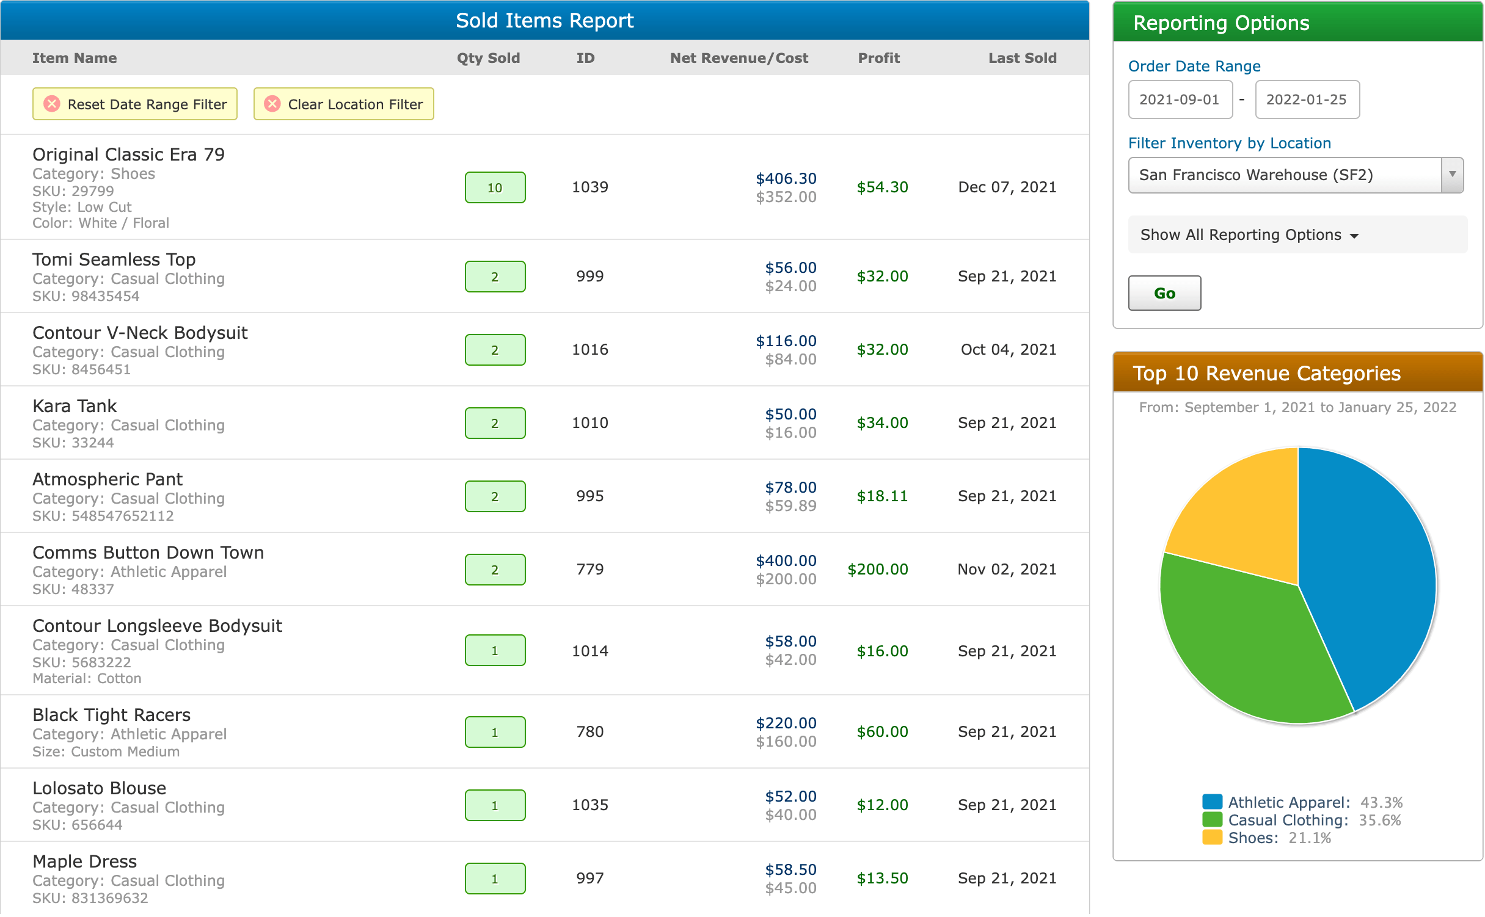Sort by the Qty Sold column header

click(x=488, y=58)
